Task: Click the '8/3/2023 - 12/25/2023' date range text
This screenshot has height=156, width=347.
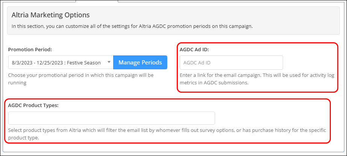Action: (x=35, y=63)
